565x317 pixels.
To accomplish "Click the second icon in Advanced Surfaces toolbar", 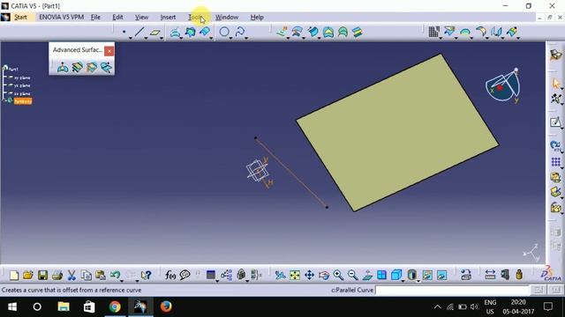I will [77, 67].
